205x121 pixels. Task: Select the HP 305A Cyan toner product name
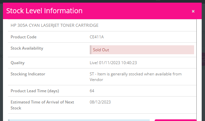tap(55, 25)
